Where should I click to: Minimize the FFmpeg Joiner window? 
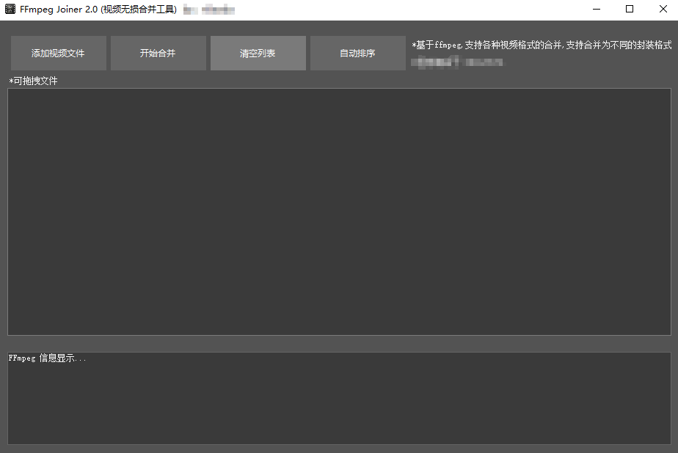(597, 9)
